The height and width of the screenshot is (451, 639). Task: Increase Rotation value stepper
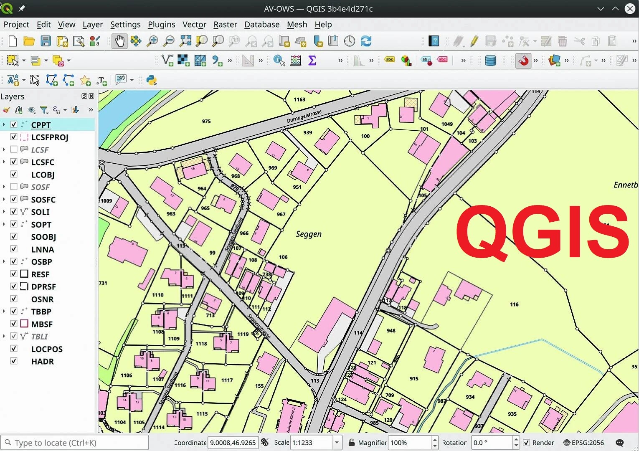click(516, 439)
